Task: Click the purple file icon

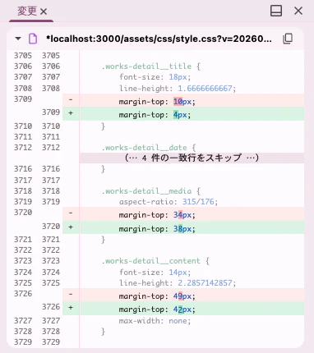Action: 33,39
